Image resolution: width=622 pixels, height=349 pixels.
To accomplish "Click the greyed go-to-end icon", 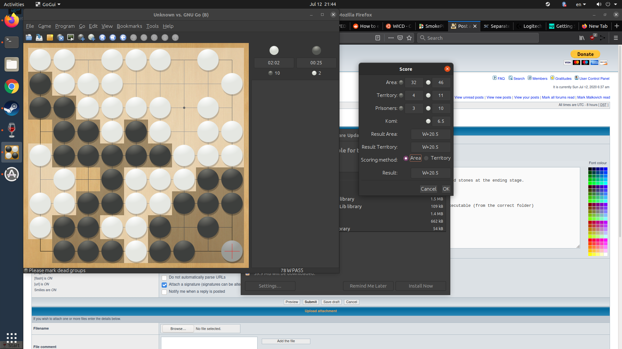I will (x=154, y=37).
